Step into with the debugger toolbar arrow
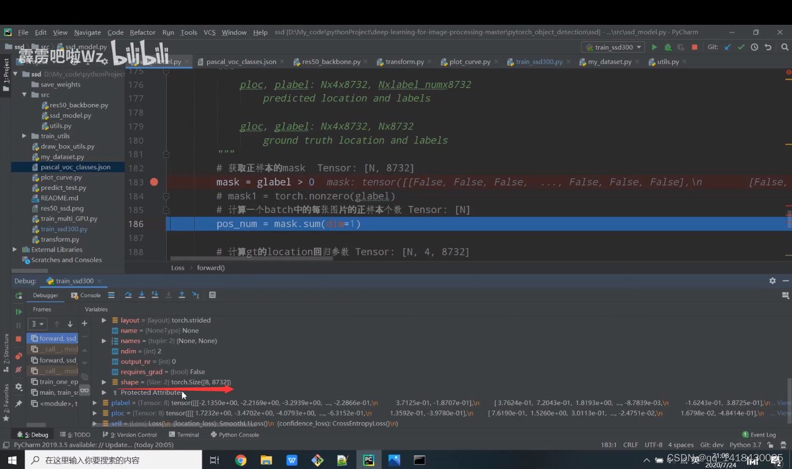 141,295
